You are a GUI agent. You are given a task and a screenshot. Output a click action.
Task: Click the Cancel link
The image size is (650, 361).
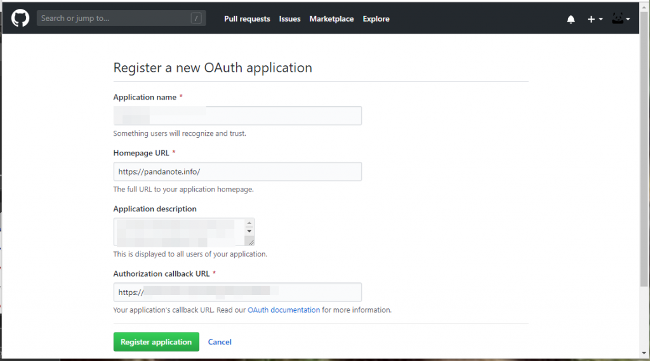click(x=220, y=342)
